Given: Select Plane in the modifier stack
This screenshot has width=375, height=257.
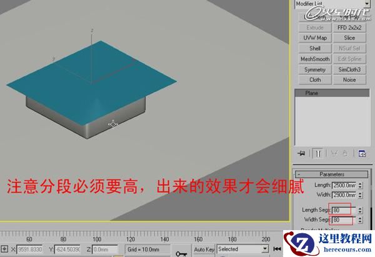Looking at the screenshot, I should 332,93.
